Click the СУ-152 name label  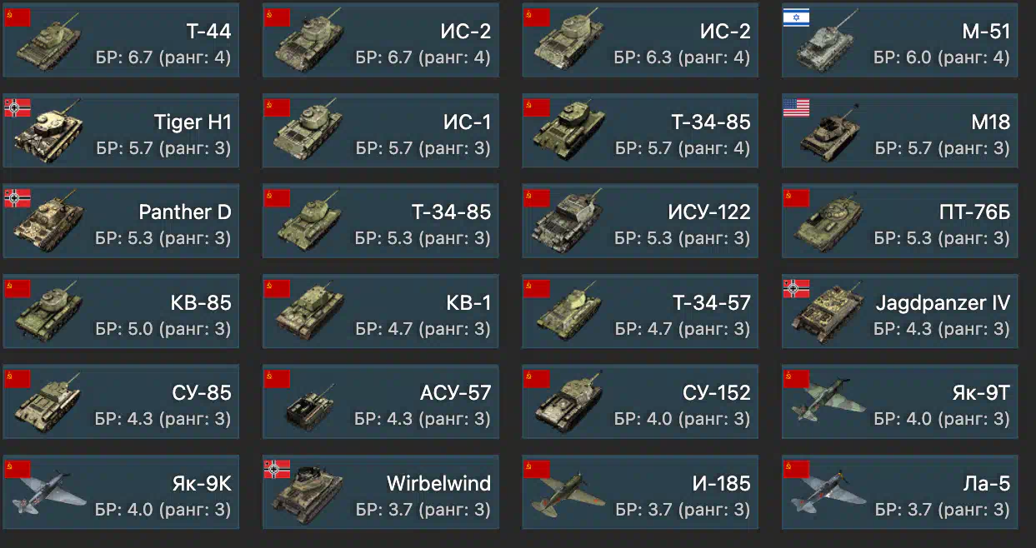[x=717, y=393]
